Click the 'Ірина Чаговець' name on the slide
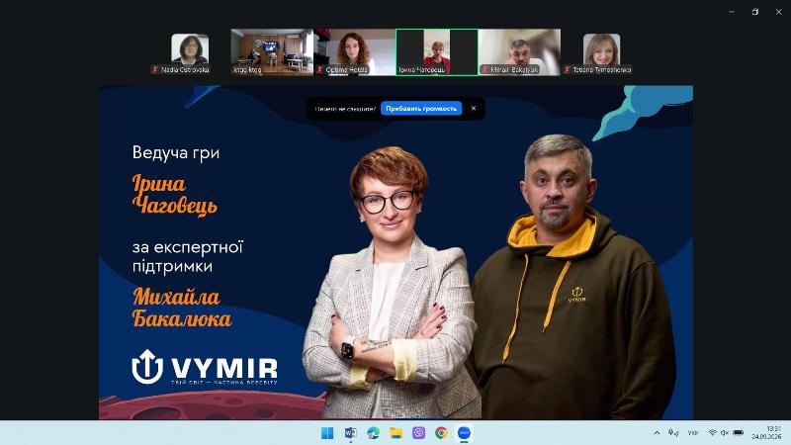This screenshot has width=791, height=445. tap(175, 195)
